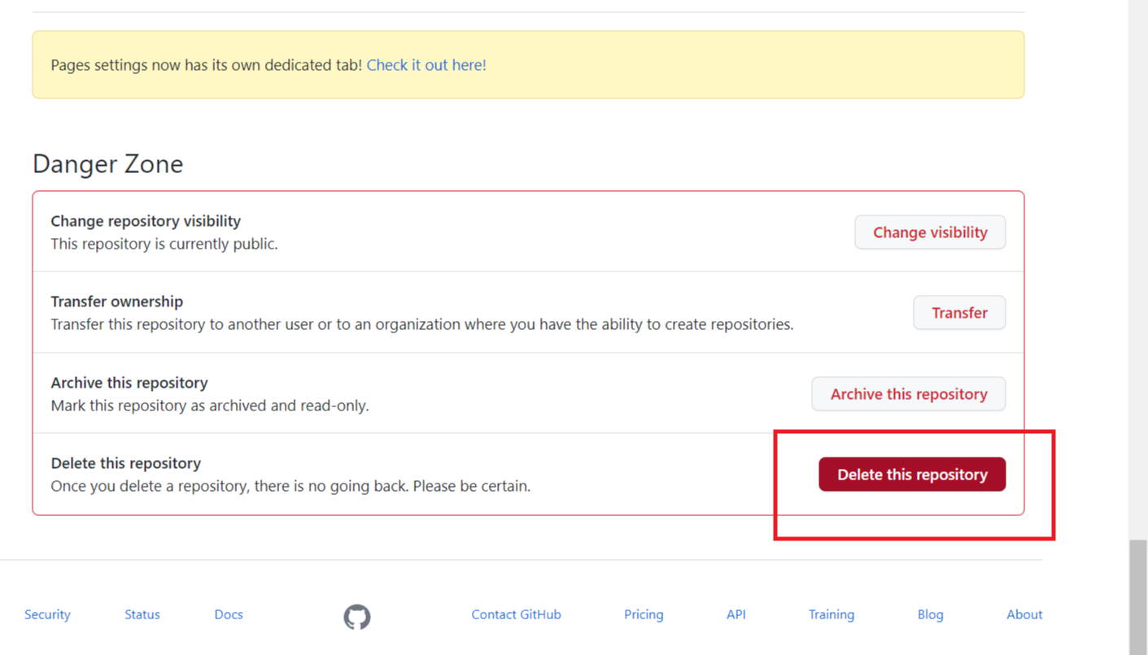Open the Blog footer link
The height and width of the screenshot is (655, 1148).
click(x=930, y=614)
